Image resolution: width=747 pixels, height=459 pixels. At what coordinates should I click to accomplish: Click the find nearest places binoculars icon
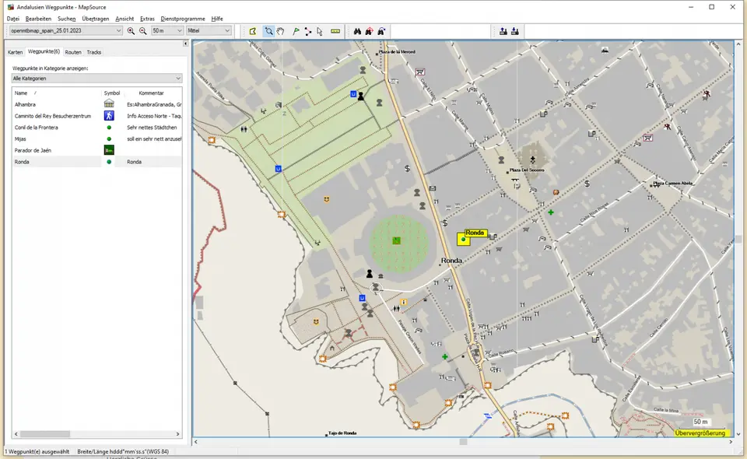point(369,31)
